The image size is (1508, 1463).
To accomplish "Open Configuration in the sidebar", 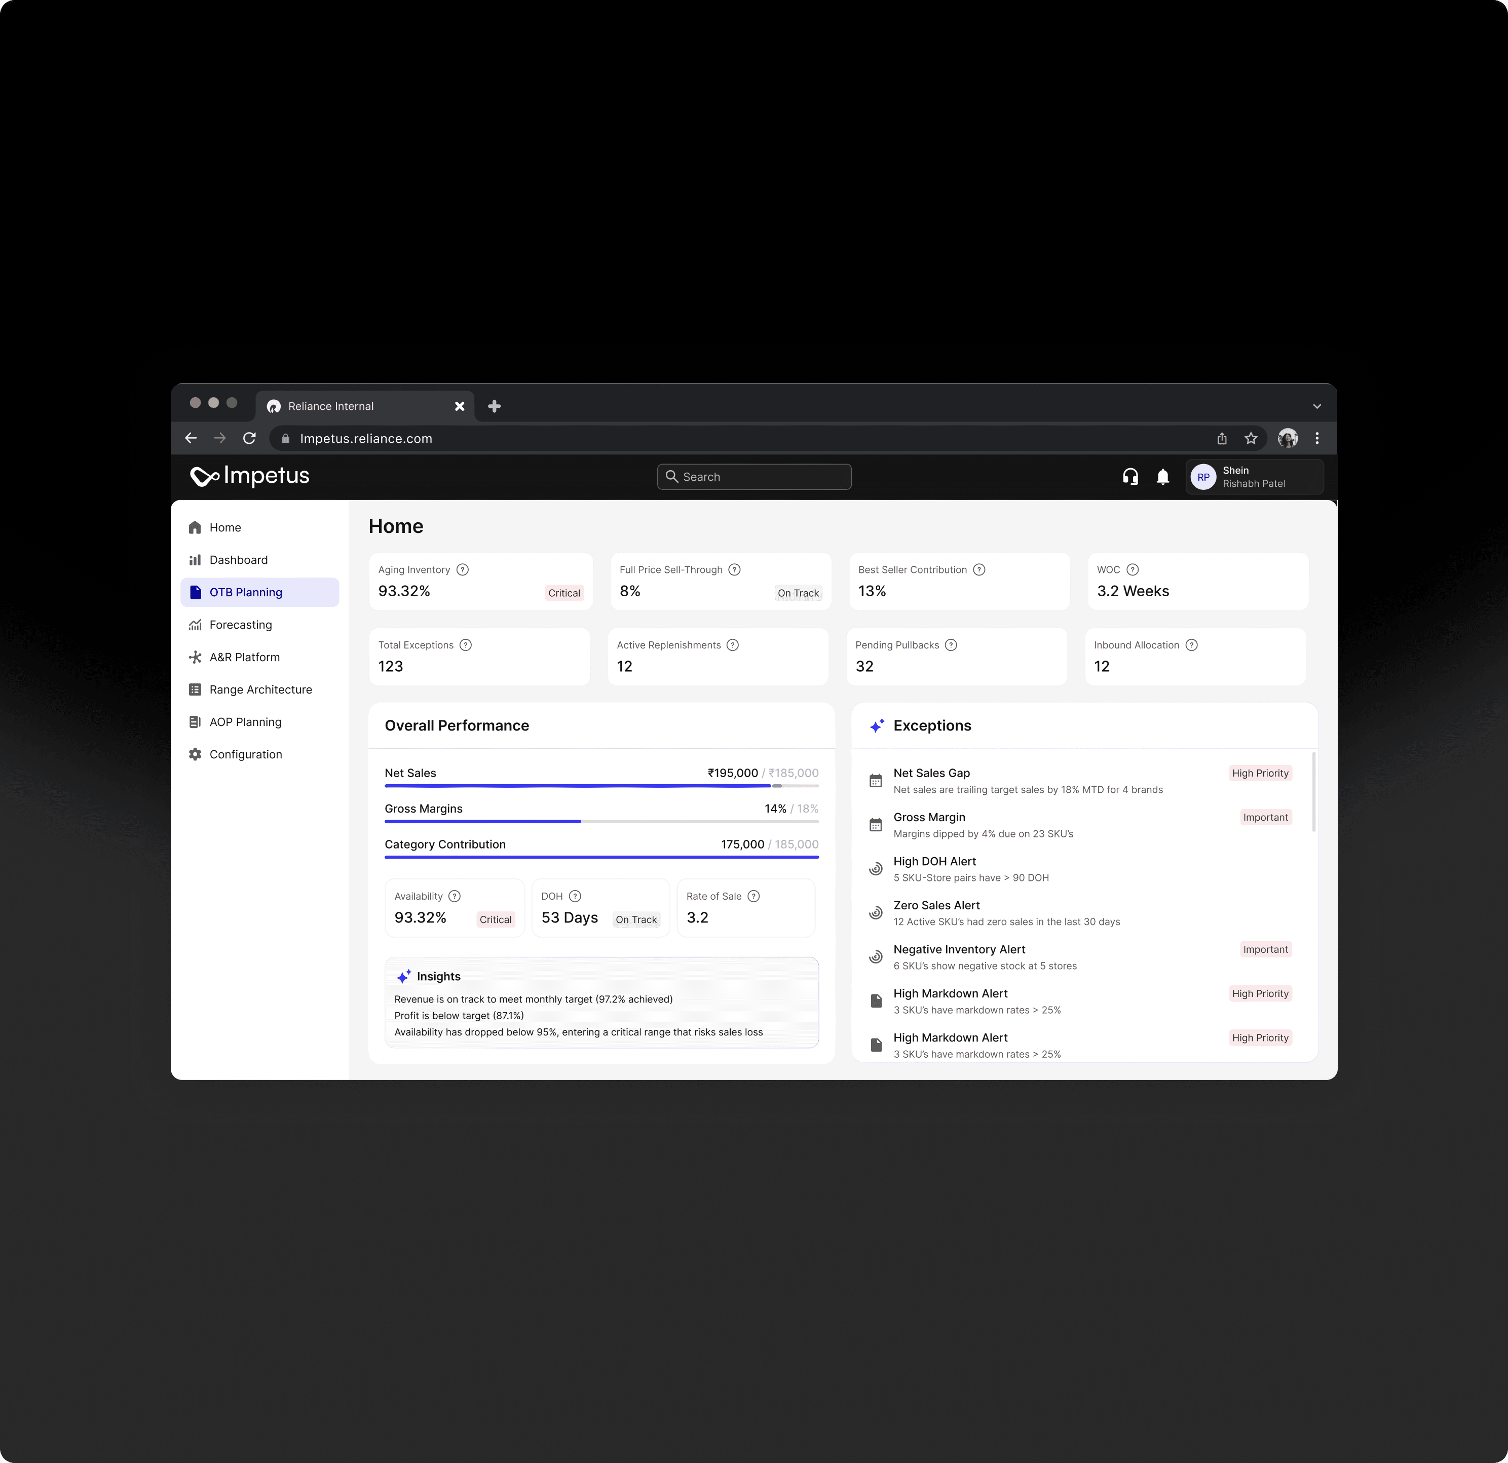I will tap(245, 755).
